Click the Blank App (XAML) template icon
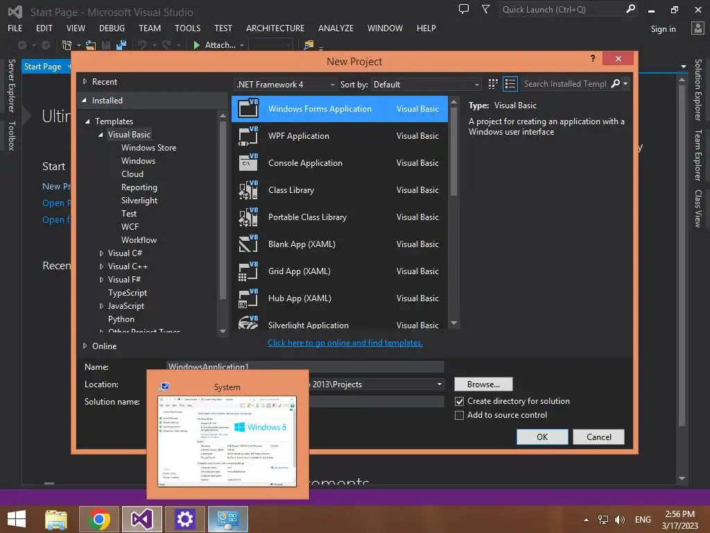The height and width of the screenshot is (533, 710). (248, 244)
